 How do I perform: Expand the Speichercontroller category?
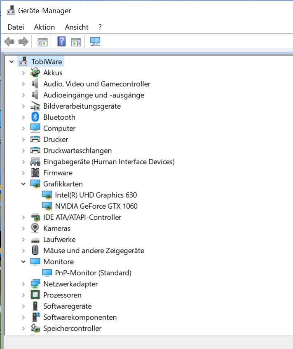(x=23, y=328)
